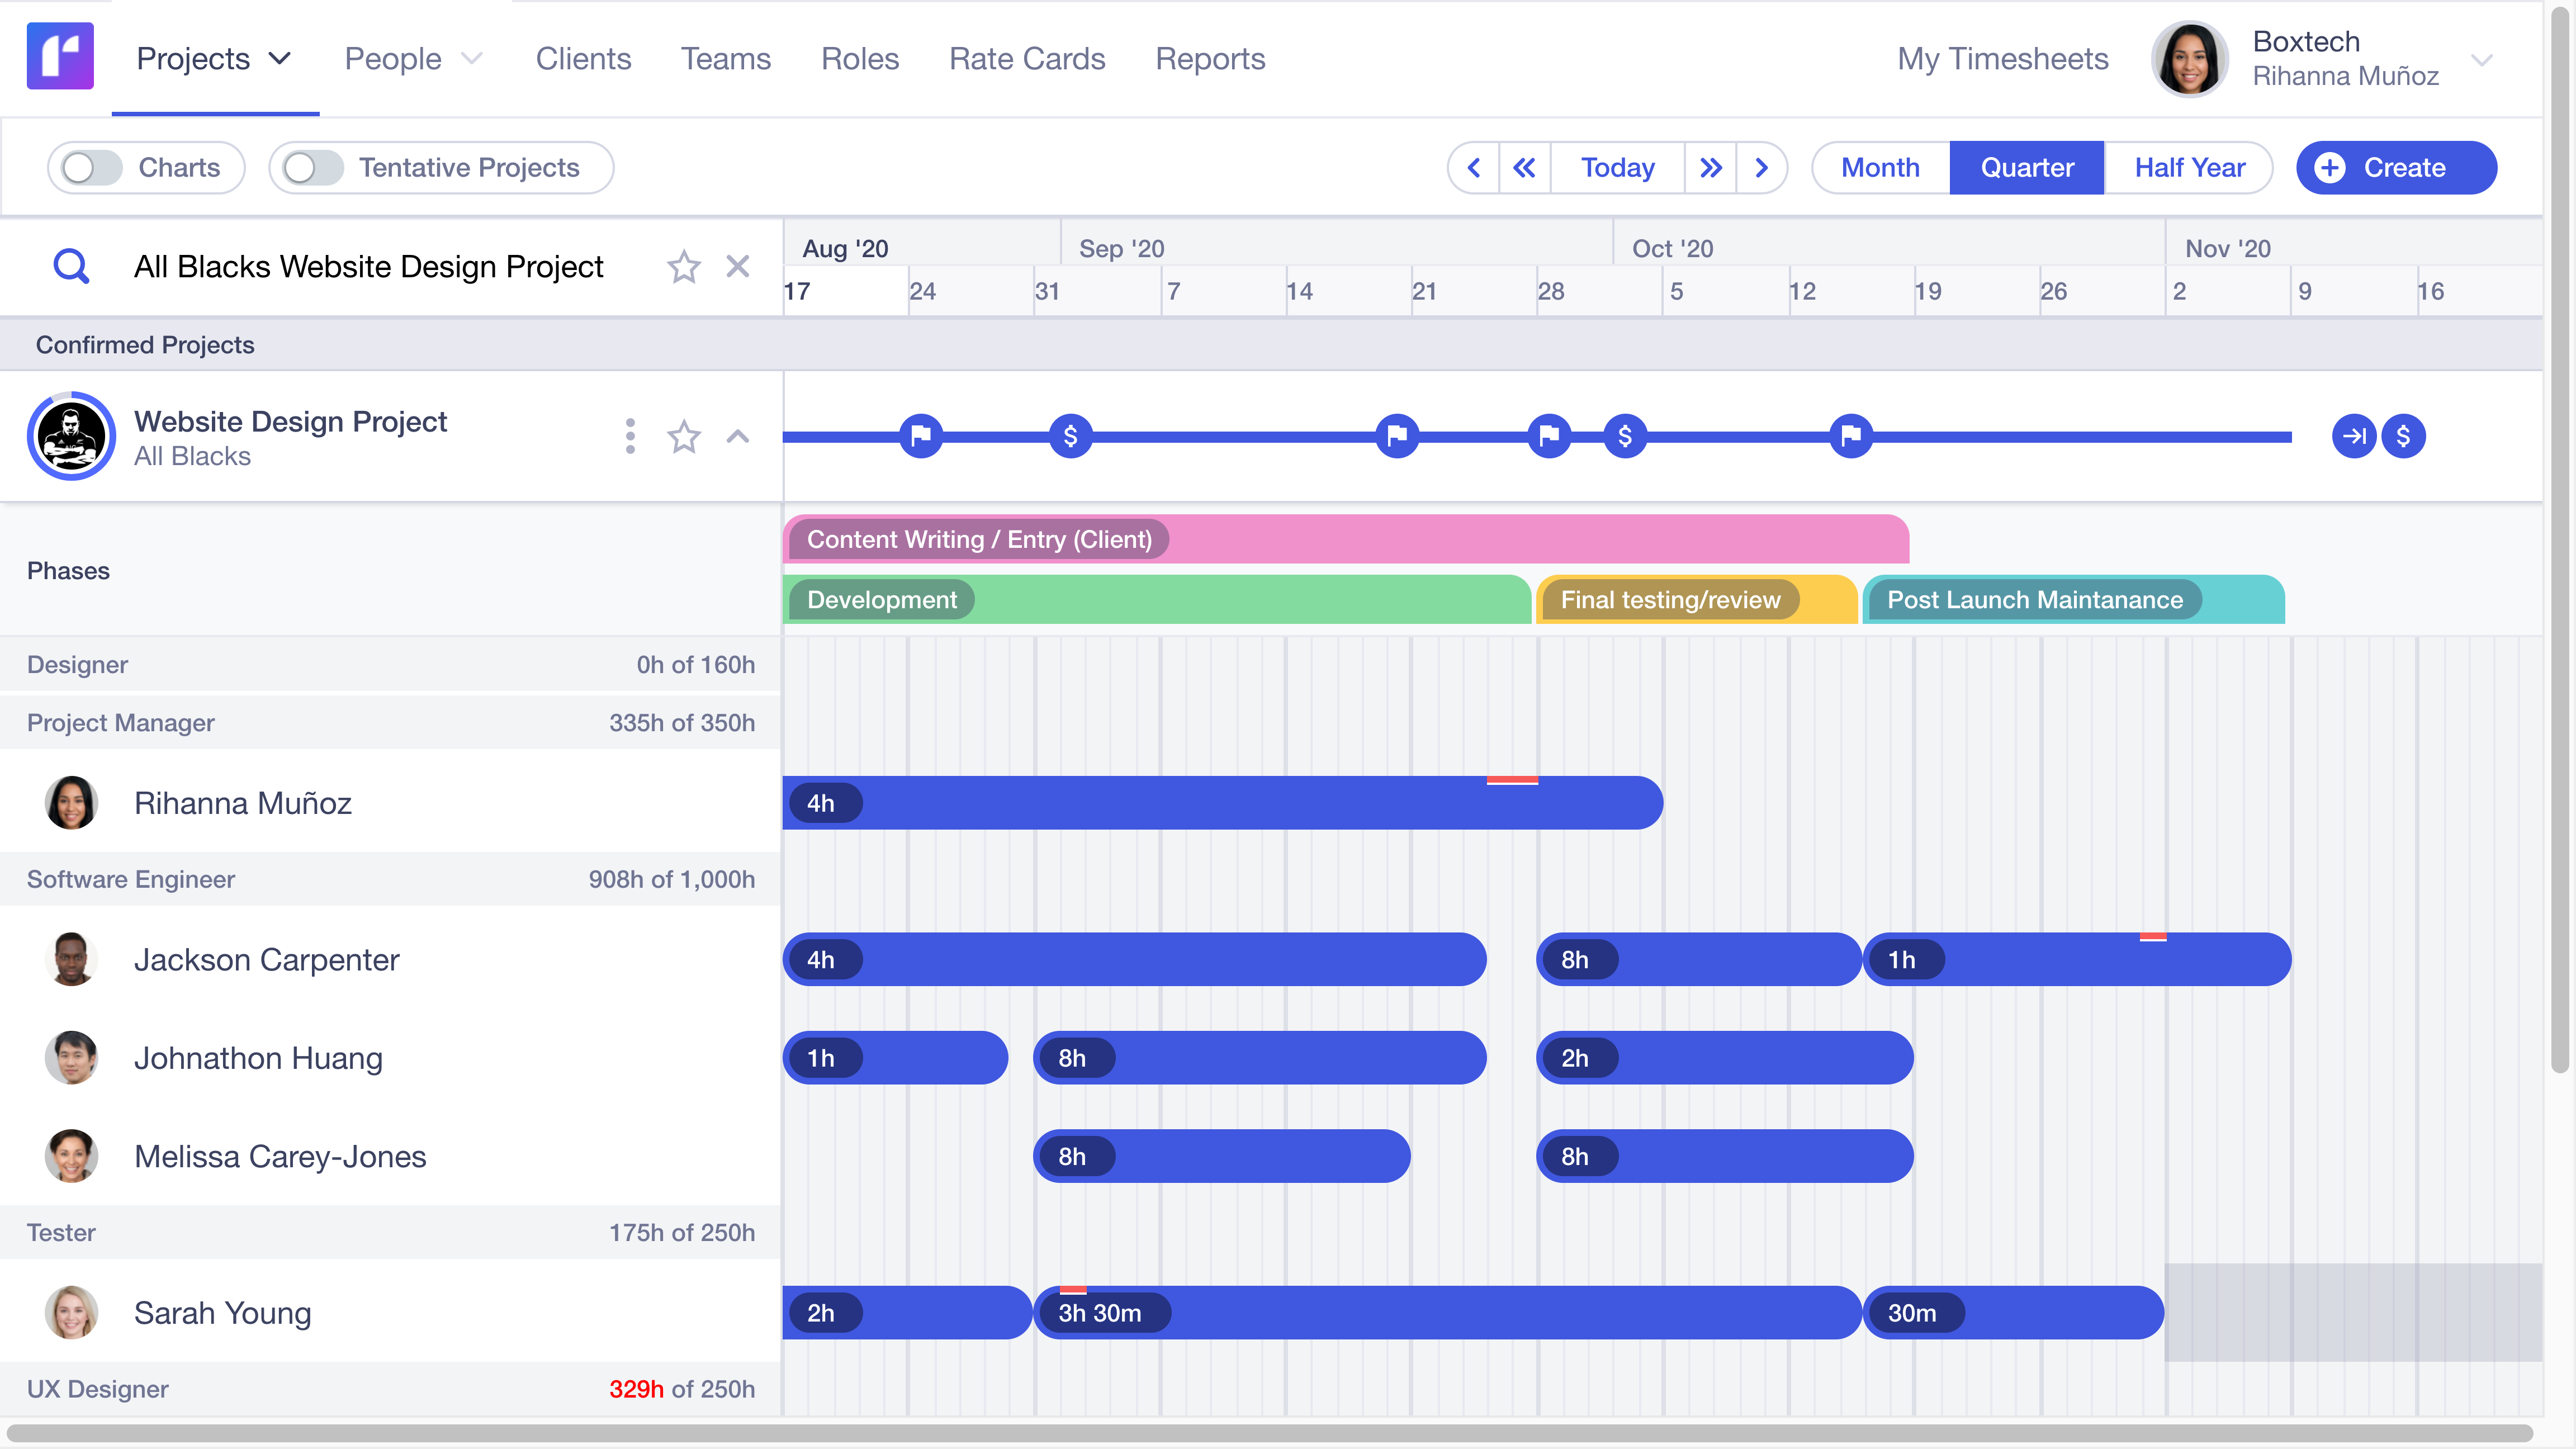Expand the People dropdown

point(413,58)
